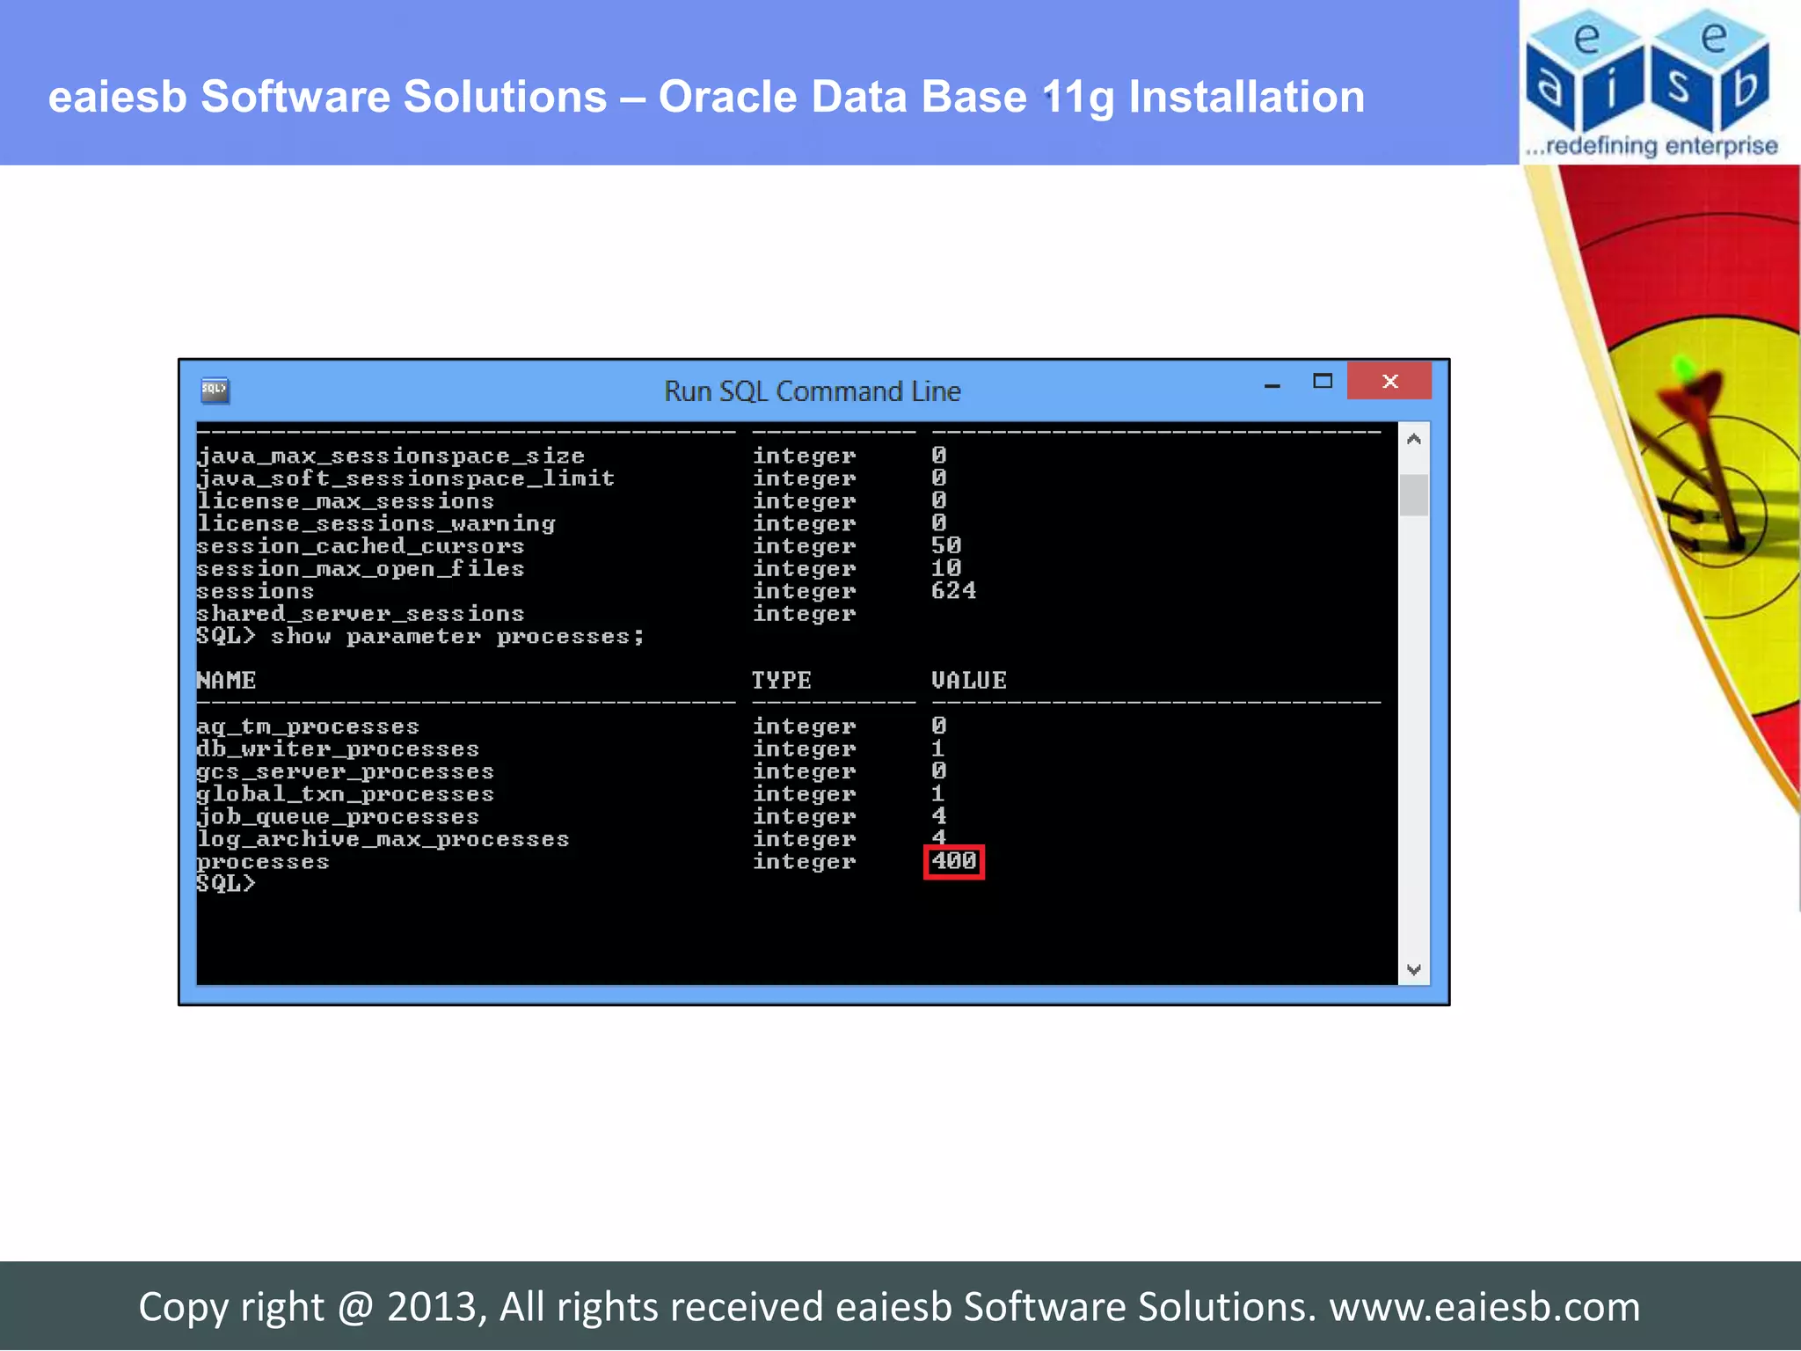
Task: Click 'global_txn_processes' parameter name
Action: click(345, 794)
